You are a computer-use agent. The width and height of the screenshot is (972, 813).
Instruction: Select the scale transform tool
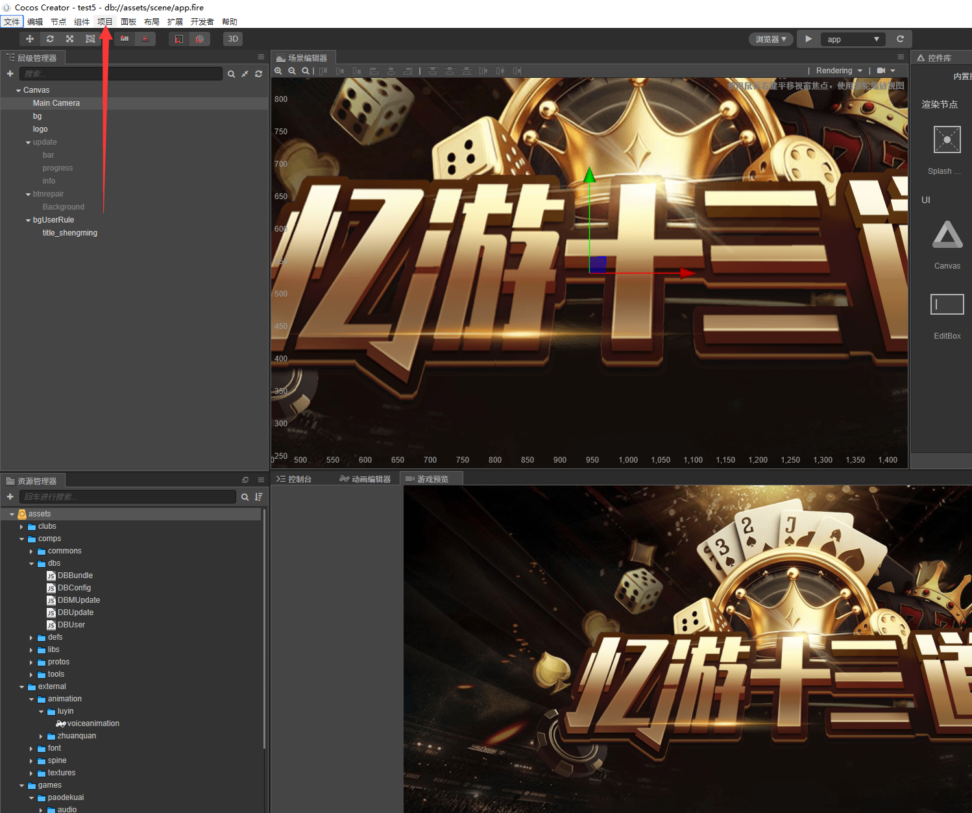point(69,39)
